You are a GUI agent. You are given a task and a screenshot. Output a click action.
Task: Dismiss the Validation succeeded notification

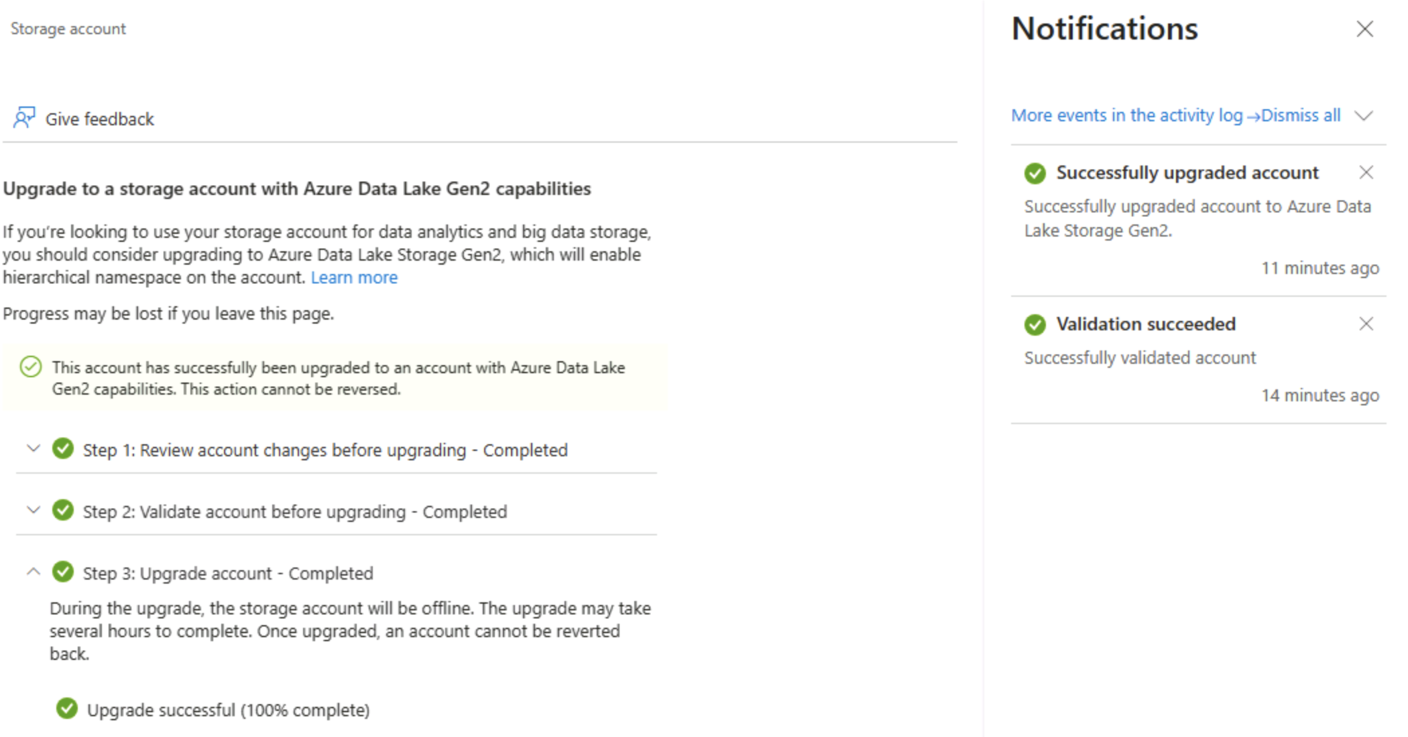click(x=1366, y=324)
